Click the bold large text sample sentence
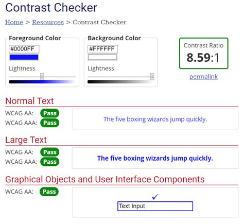The height and width of the screenshot is (224, 244). pyautogui.click(x=155, y=158)
